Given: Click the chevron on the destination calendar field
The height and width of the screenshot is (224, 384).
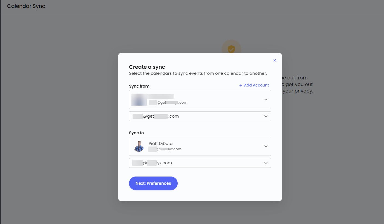Looking at the screenshot, I should click(x=266, y=163).
